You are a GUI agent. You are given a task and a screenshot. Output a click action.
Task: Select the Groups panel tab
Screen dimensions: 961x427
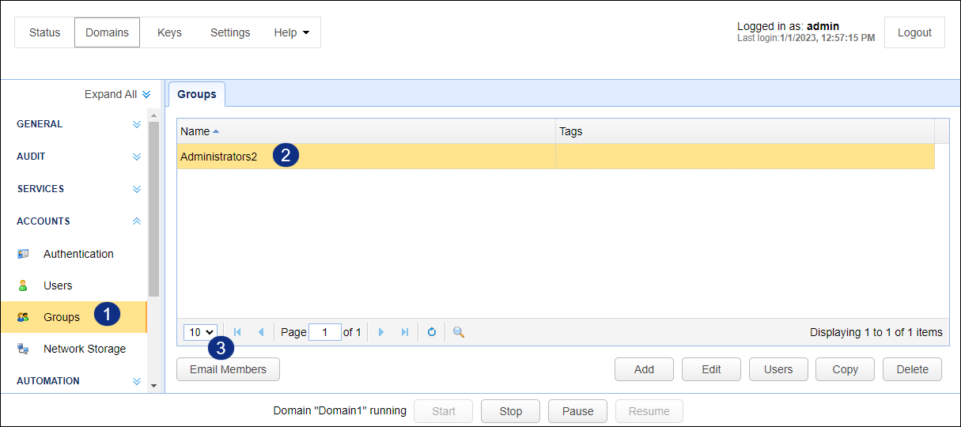click(x=197, y=94)
